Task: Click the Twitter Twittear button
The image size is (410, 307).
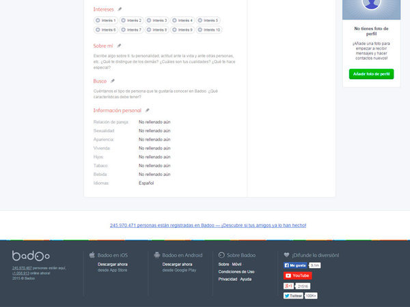Action: 293,296
